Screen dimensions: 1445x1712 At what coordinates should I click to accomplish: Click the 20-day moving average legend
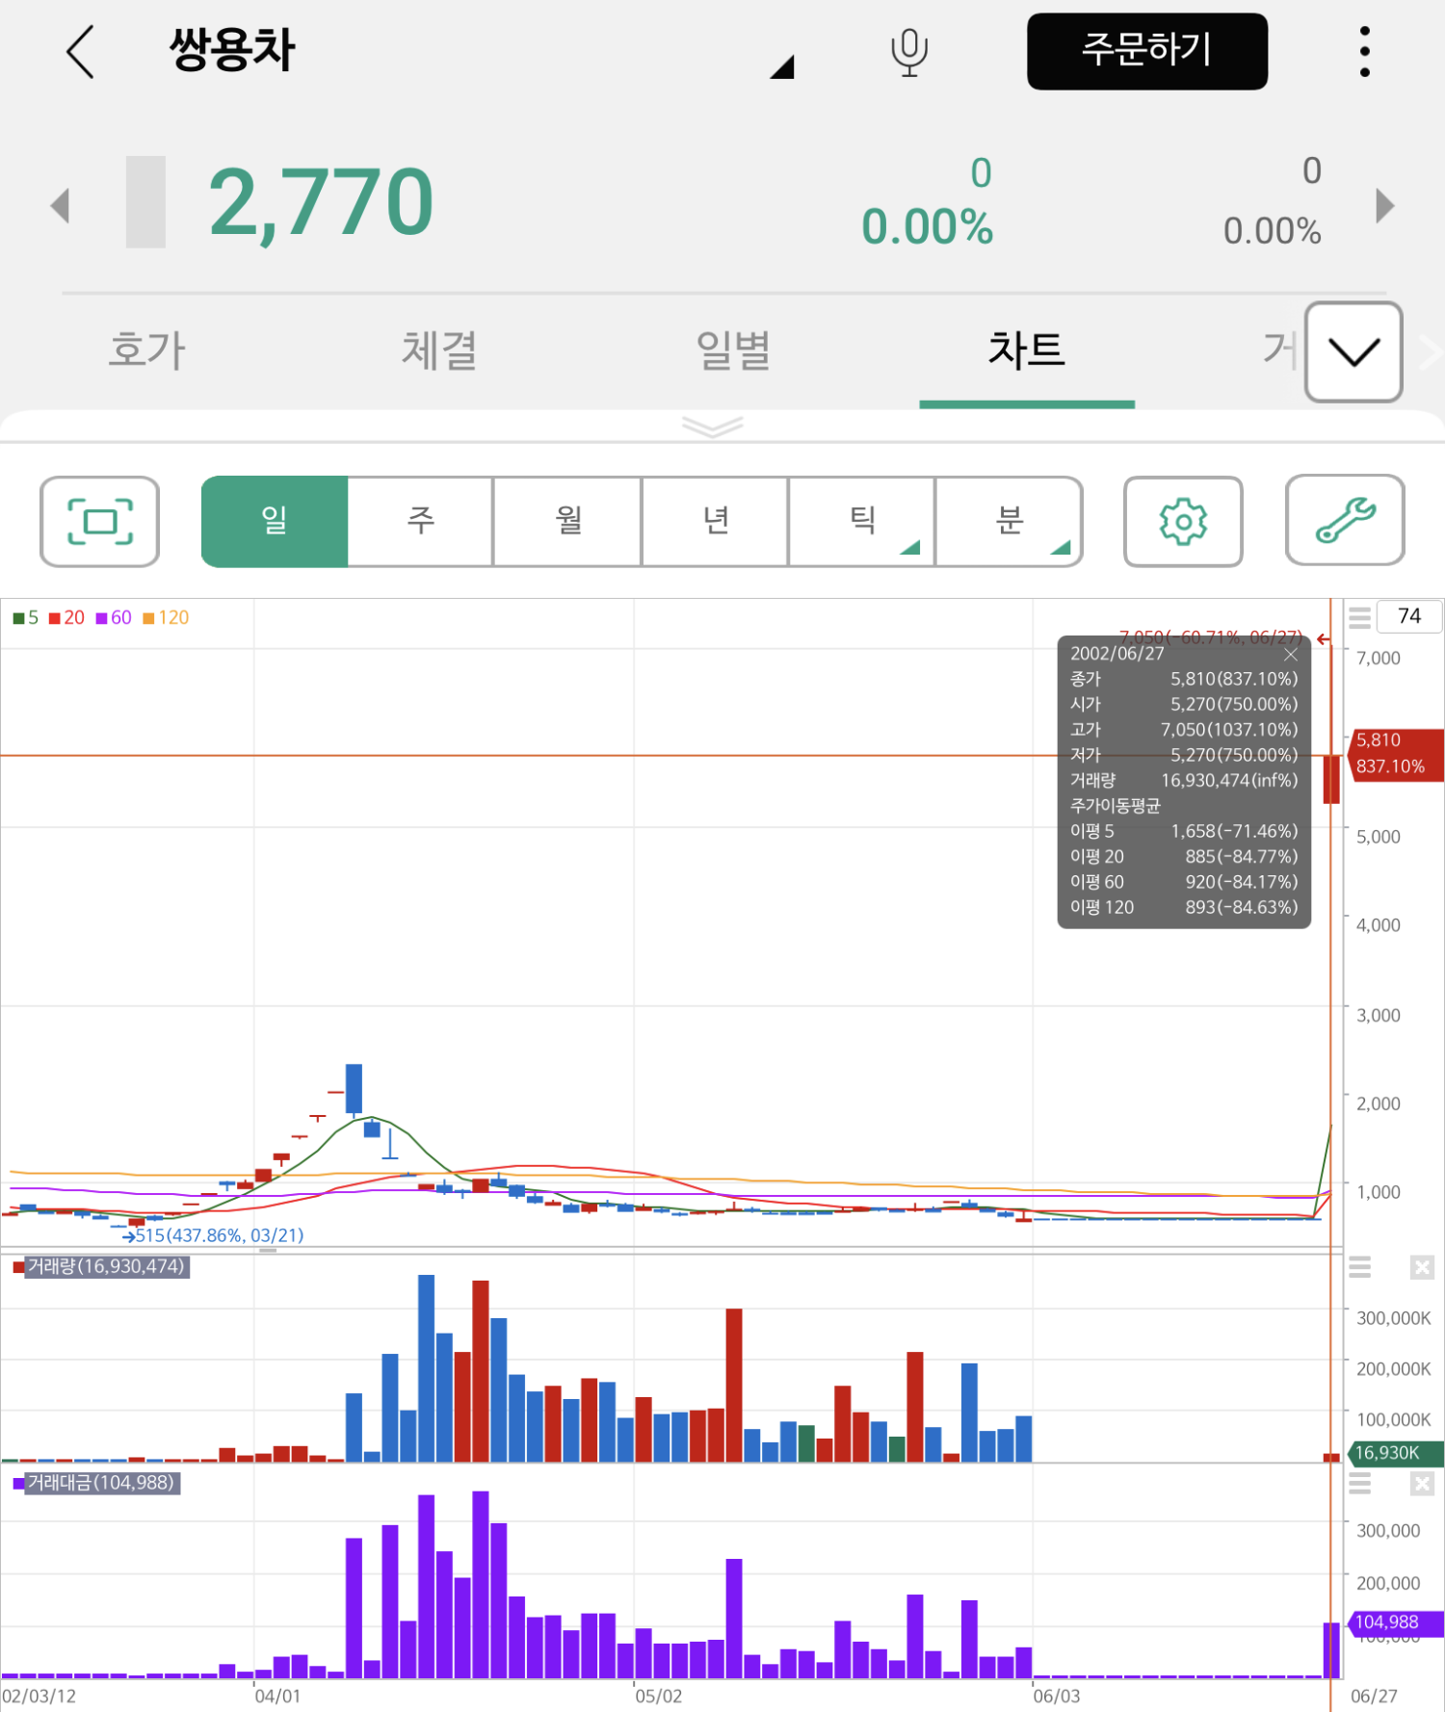click(x=66, y=617)
